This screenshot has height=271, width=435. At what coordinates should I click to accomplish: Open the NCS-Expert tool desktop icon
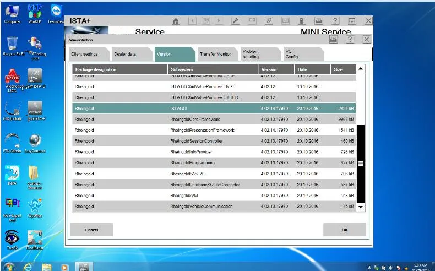coord(12,210)
